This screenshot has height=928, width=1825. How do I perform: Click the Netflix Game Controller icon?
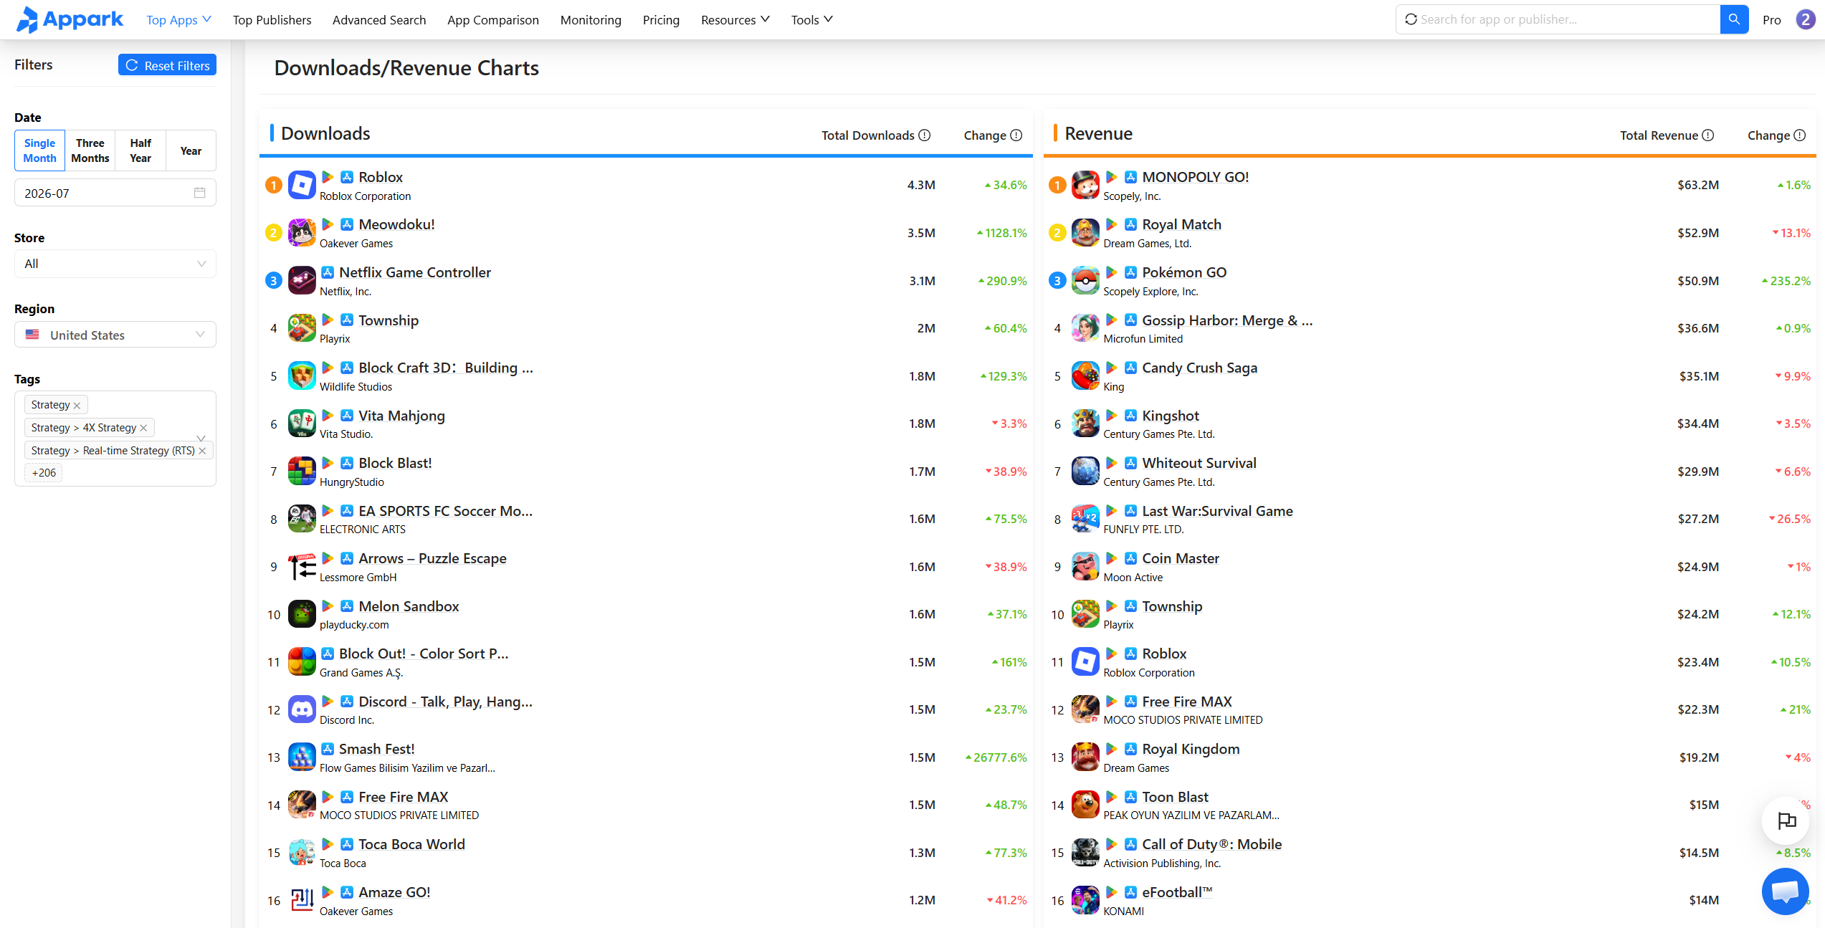[302, 280]
